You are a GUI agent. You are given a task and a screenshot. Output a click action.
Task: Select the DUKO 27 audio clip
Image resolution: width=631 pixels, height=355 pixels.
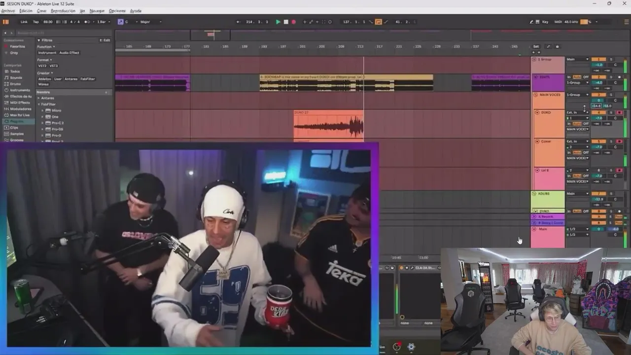[328, 124]
